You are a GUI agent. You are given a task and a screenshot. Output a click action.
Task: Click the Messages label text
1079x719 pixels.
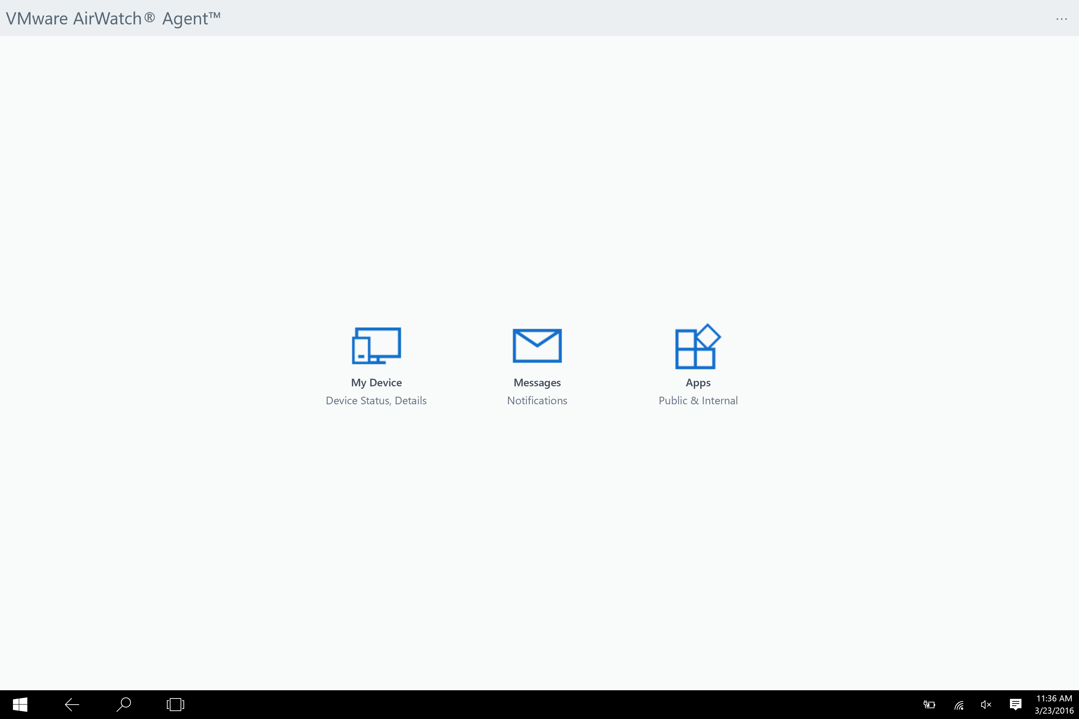[537, 383]
